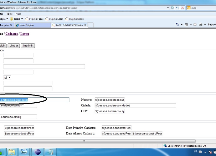
Task: Click the Action Center flag icon
Action: pos(210,152)
